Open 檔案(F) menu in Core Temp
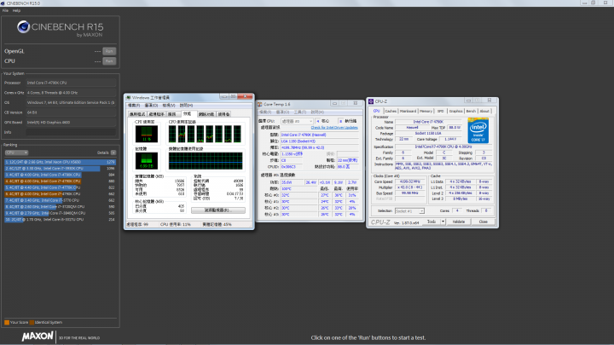The width and height of the screenshot is (614, 345). [x=265, y=112]
